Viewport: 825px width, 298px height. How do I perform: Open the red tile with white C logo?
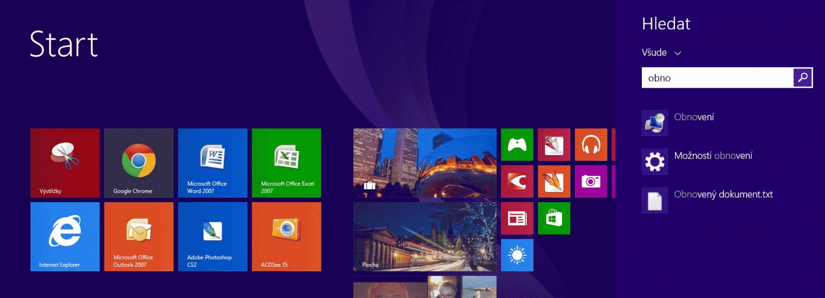[x=517, y=181]
